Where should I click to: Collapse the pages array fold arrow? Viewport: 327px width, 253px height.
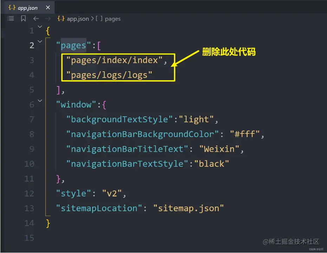[x=40, y=41]
